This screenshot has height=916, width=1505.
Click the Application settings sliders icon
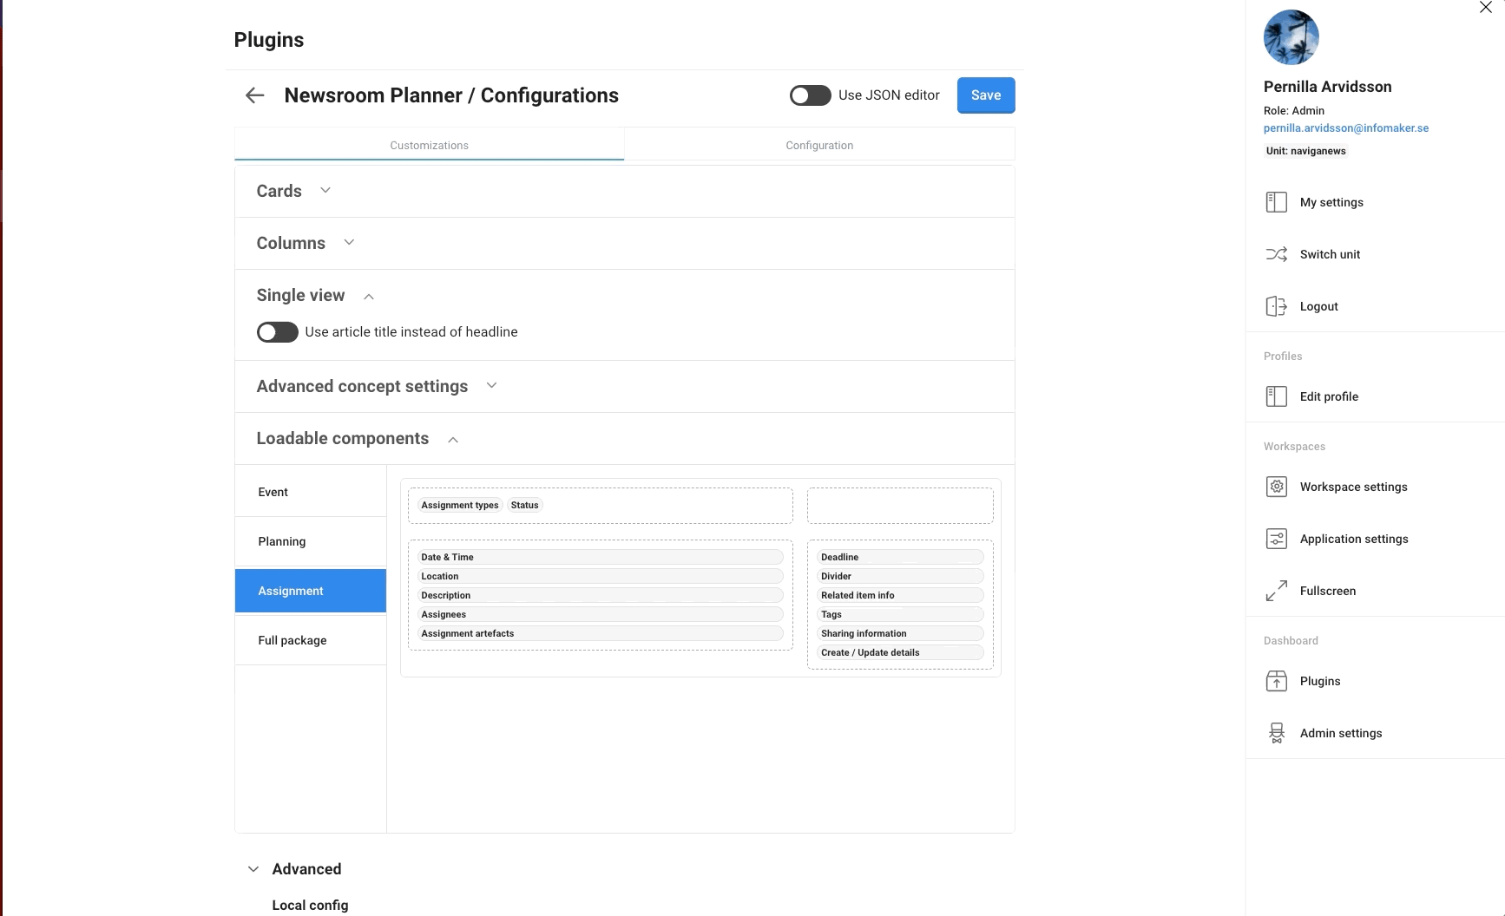click(x=1276, y=539)
